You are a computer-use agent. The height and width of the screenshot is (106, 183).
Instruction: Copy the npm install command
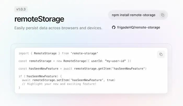[x=163, y=15]
